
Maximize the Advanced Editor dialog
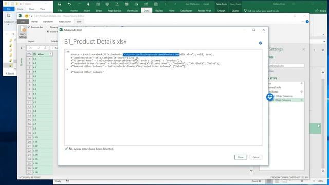[x=253, y=30]
